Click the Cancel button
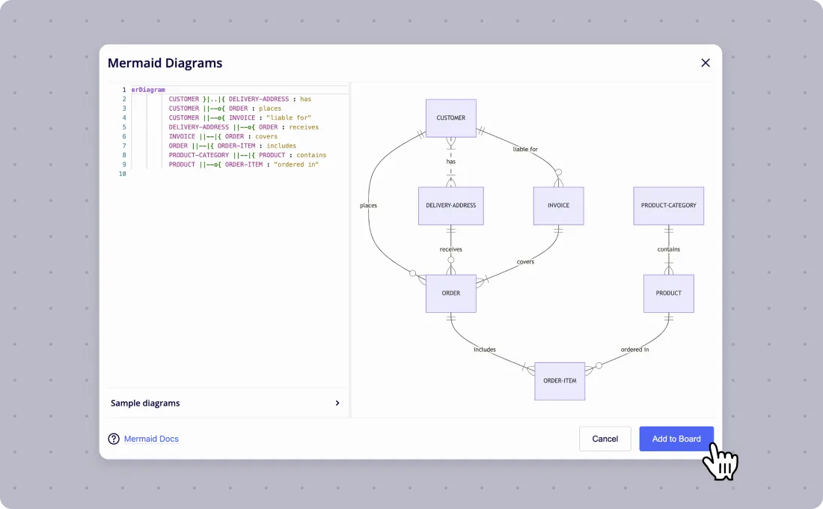 point(605,439)
